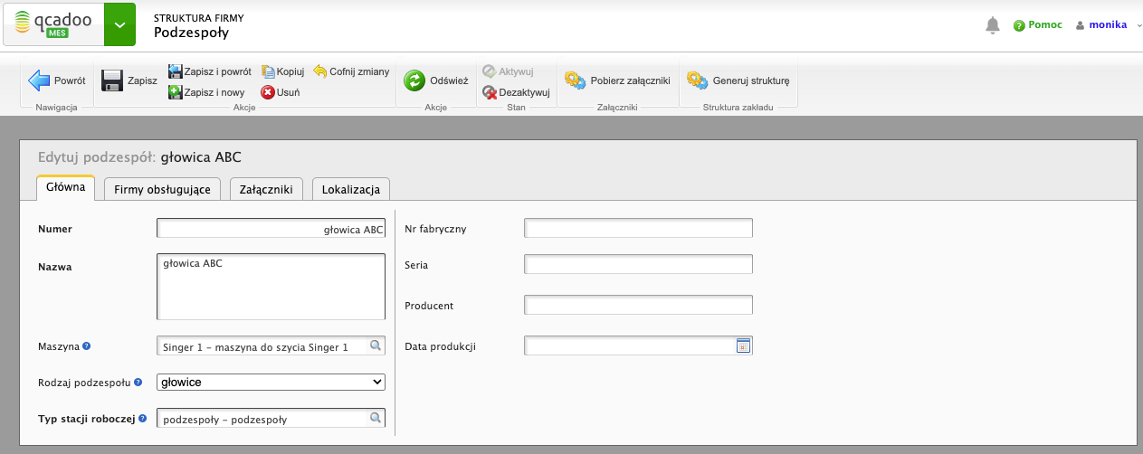Click the Odśwież refresh icon
Screen dimensions: 1143x454
pos(414,80)
